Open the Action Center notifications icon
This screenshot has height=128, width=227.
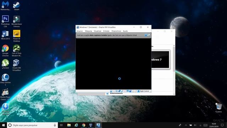pos(222,125)
